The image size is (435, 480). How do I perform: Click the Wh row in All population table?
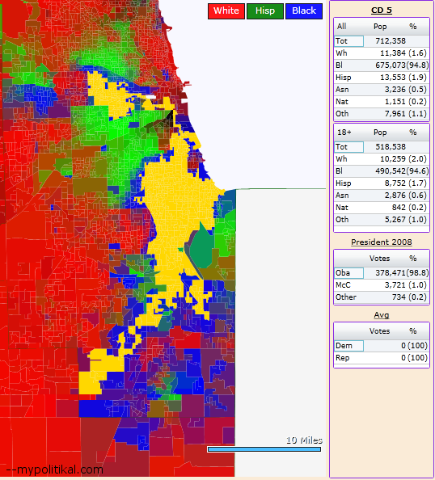(382, 53)
